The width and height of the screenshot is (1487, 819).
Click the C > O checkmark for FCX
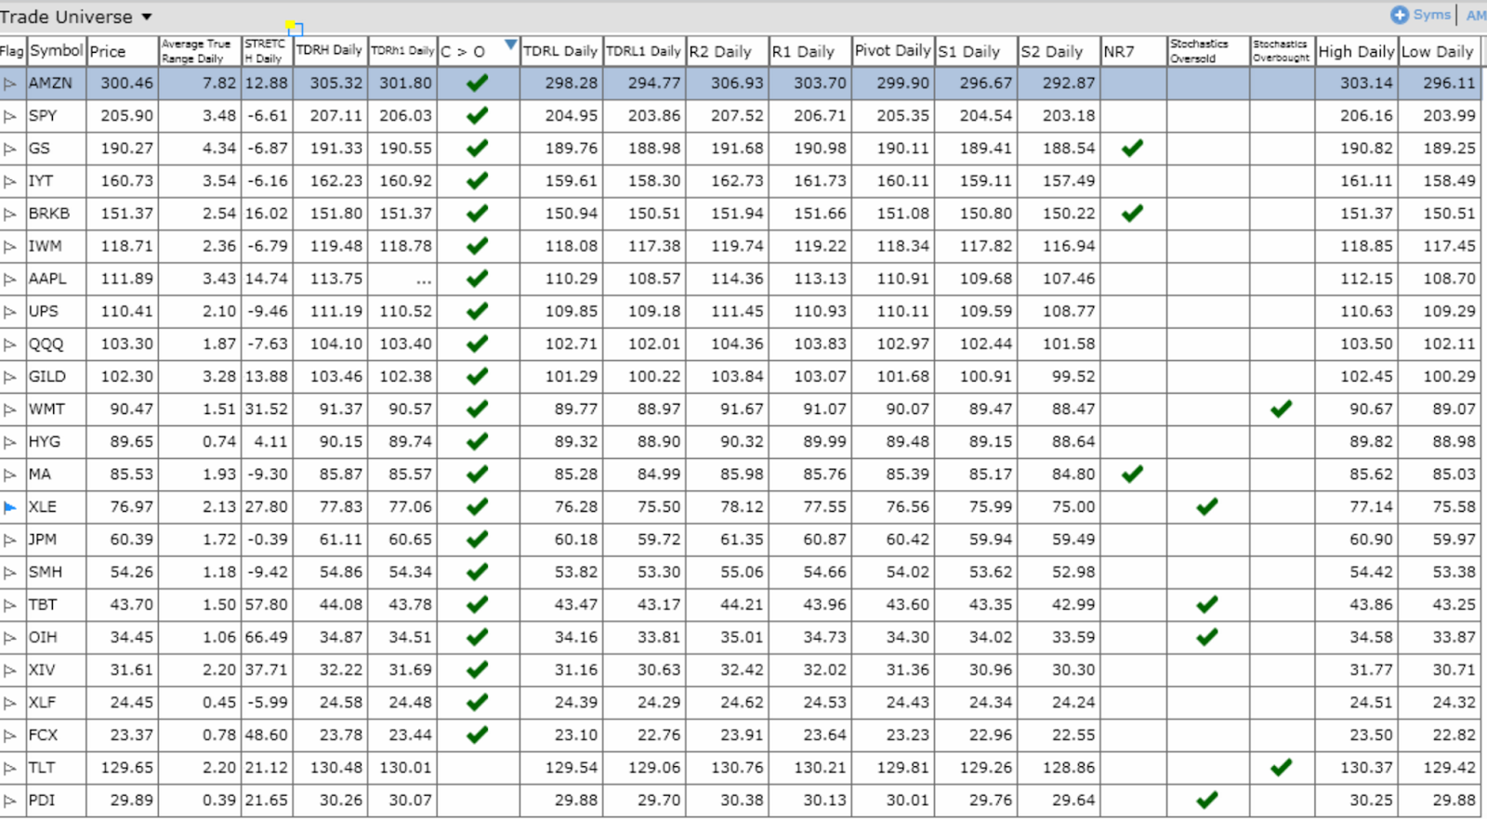pyautogui.click(x=477, y=734)
